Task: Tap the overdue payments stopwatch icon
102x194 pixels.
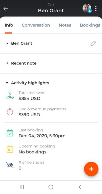Action: (10, 112)
